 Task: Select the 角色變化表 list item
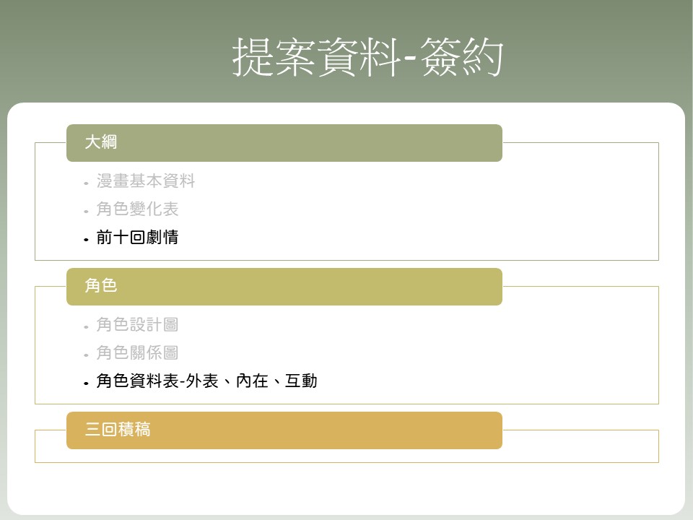(x=137, y=209)
